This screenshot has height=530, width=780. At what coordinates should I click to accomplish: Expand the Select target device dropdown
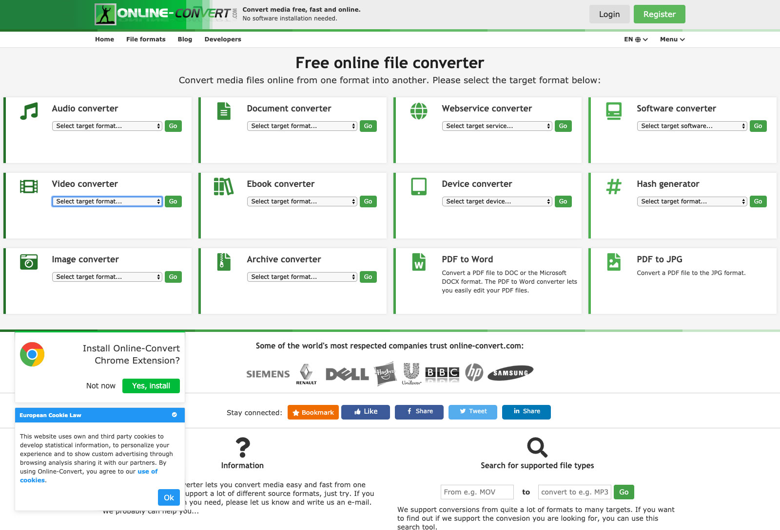(x=497, y=201)
